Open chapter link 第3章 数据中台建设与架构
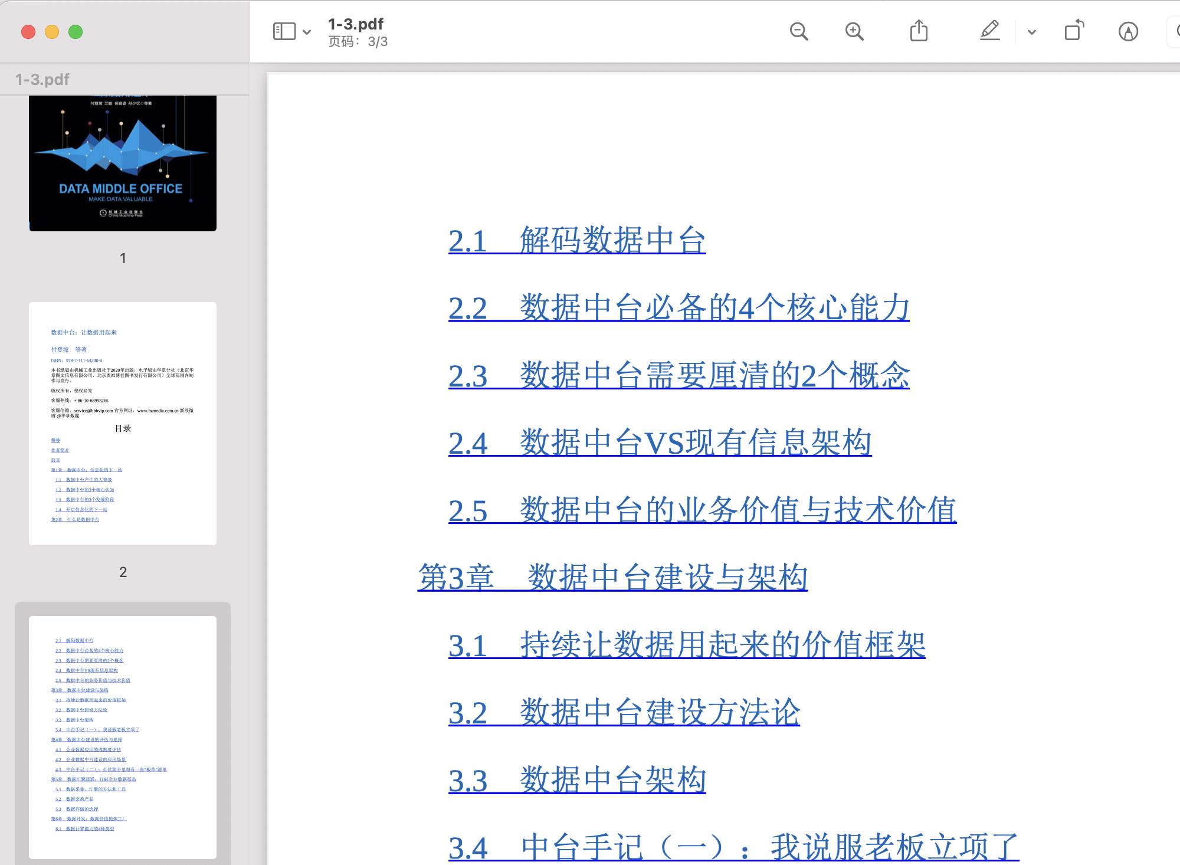1180x865 pixels. pyautogui.click(x=614, y=577)
